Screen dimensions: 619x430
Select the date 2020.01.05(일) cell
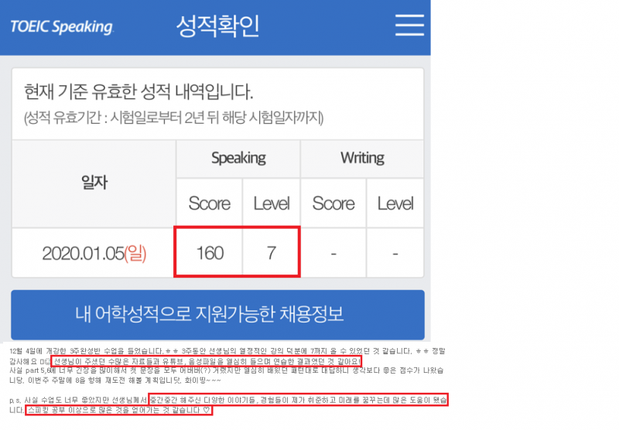94,253
